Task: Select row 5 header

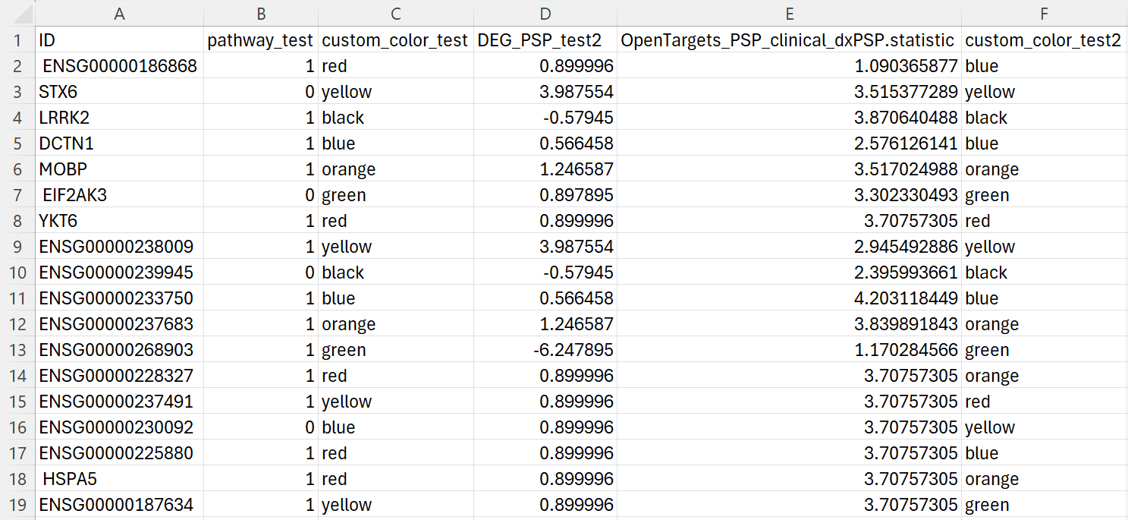Action: click(x=18, y=143)
